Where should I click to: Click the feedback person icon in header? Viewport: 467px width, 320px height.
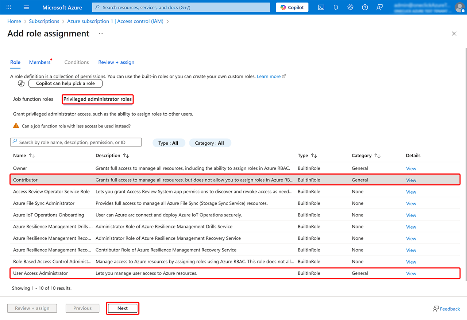379,7
